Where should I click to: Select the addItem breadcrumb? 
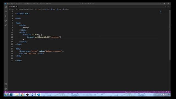pyautogui.click(x=66, y=9)
